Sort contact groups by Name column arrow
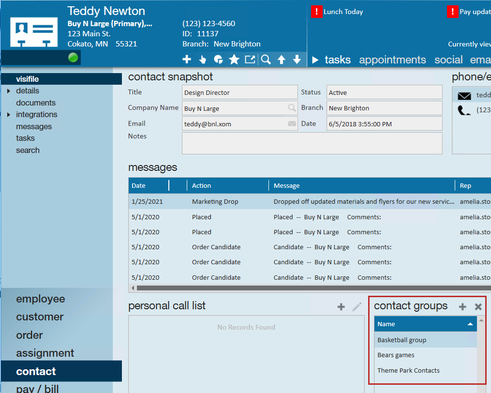This screenshot has height=393, width=491. pos(470,324)
